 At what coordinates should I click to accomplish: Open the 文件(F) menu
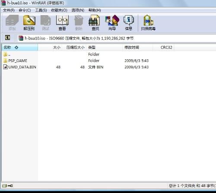click(9, 10)
